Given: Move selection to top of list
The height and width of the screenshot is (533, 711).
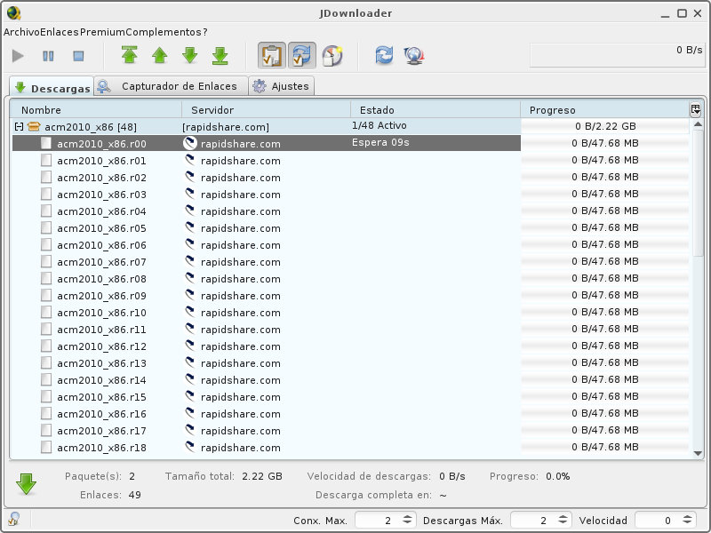Looking at the screenshot, I should 130,55.
